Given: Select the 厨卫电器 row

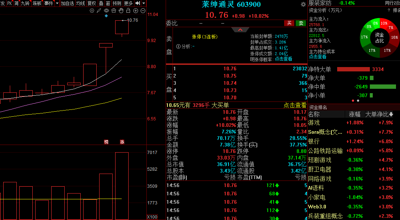Looking at the screenshot, I should [x=354, y=169].
